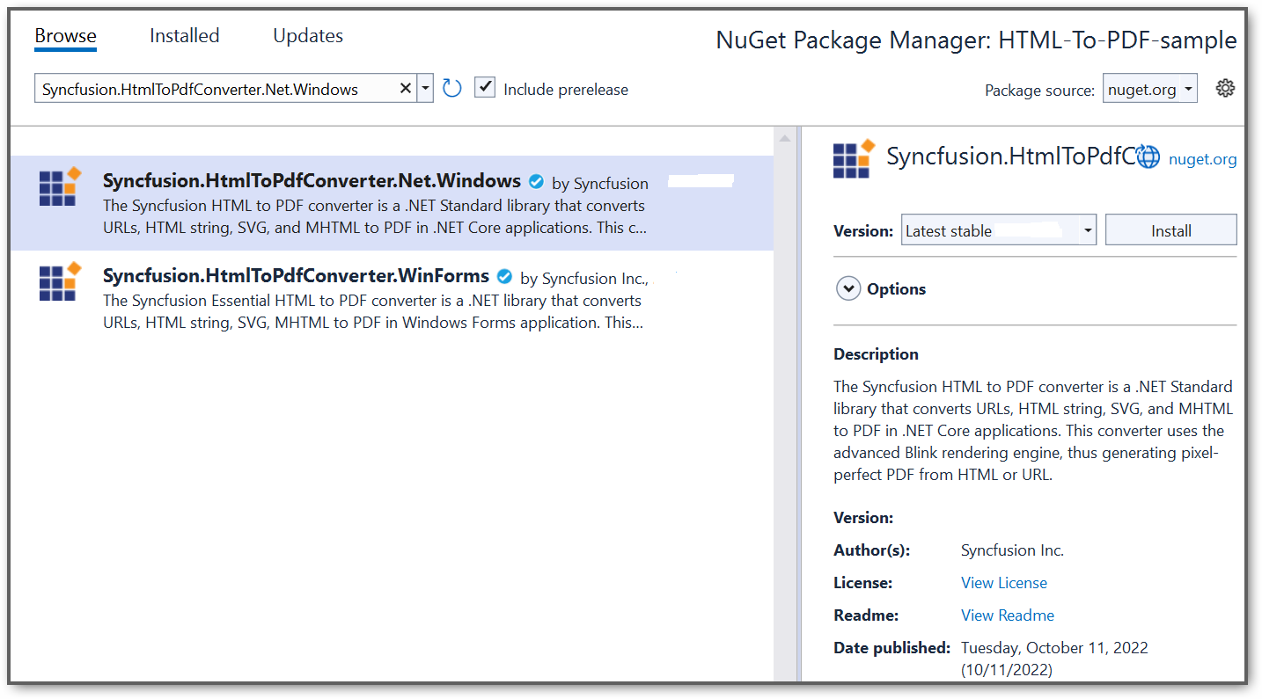Clear search text with X icon

(x=406, y=88)
